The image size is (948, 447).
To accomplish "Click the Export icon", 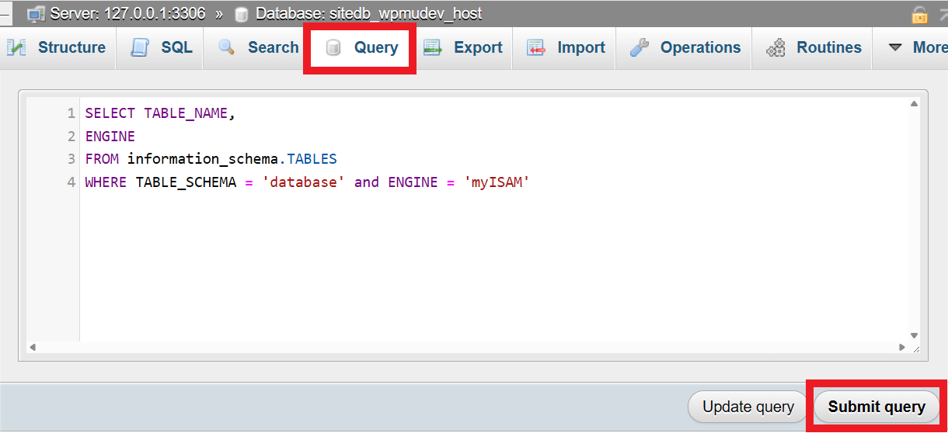I will pos(431,47).
